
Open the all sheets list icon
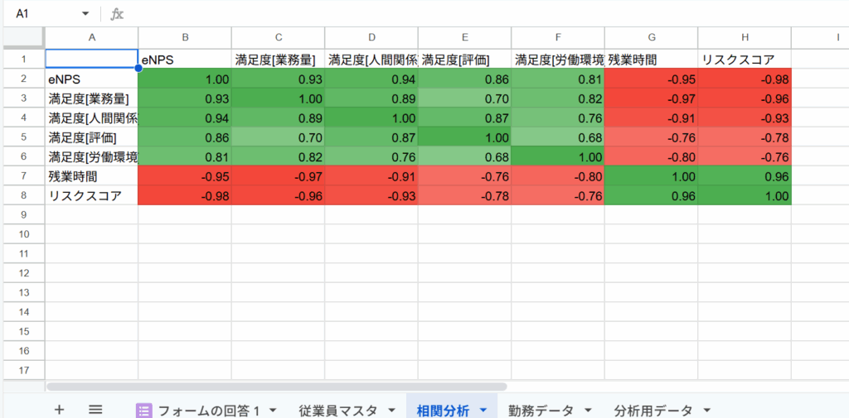click(x=95, y=410)
